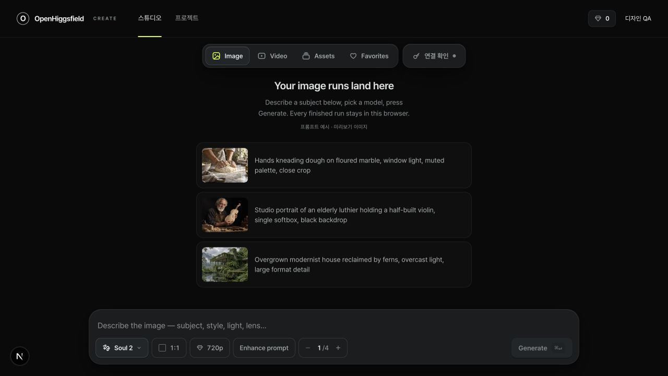The image size is (668, 376).
Task: Switch to Video mode
Action: pos(272,56)
